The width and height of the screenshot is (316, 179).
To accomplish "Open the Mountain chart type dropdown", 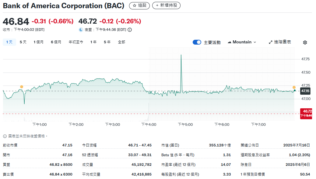I will pos(242,42).
